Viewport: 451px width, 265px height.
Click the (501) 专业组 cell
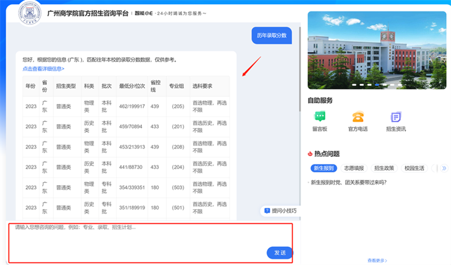[x=178, y=207]
